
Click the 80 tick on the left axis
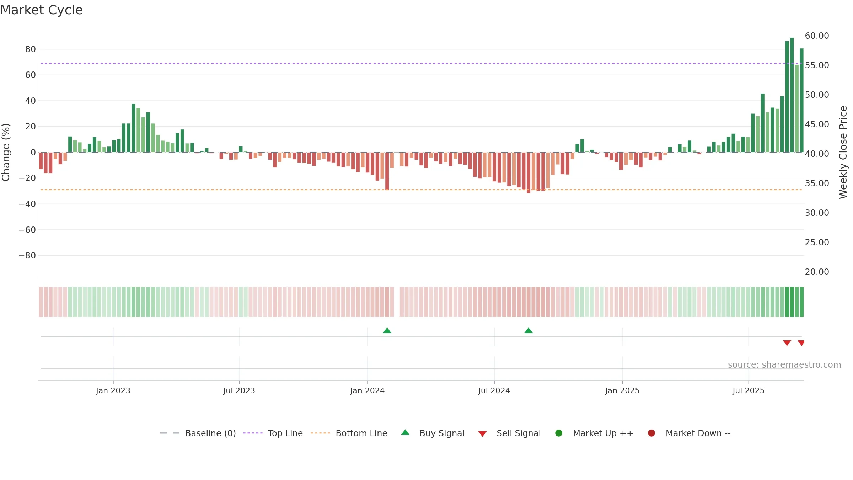pyautogui.click(x=31, y=49)
